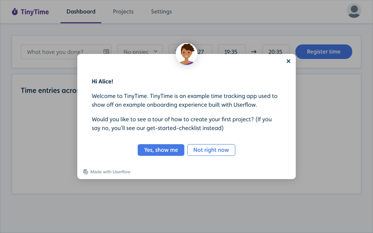The width and height of the screenshot is (373, 233).
Task: Click the "What have you done?" field
Action: [x=59, y=52]
